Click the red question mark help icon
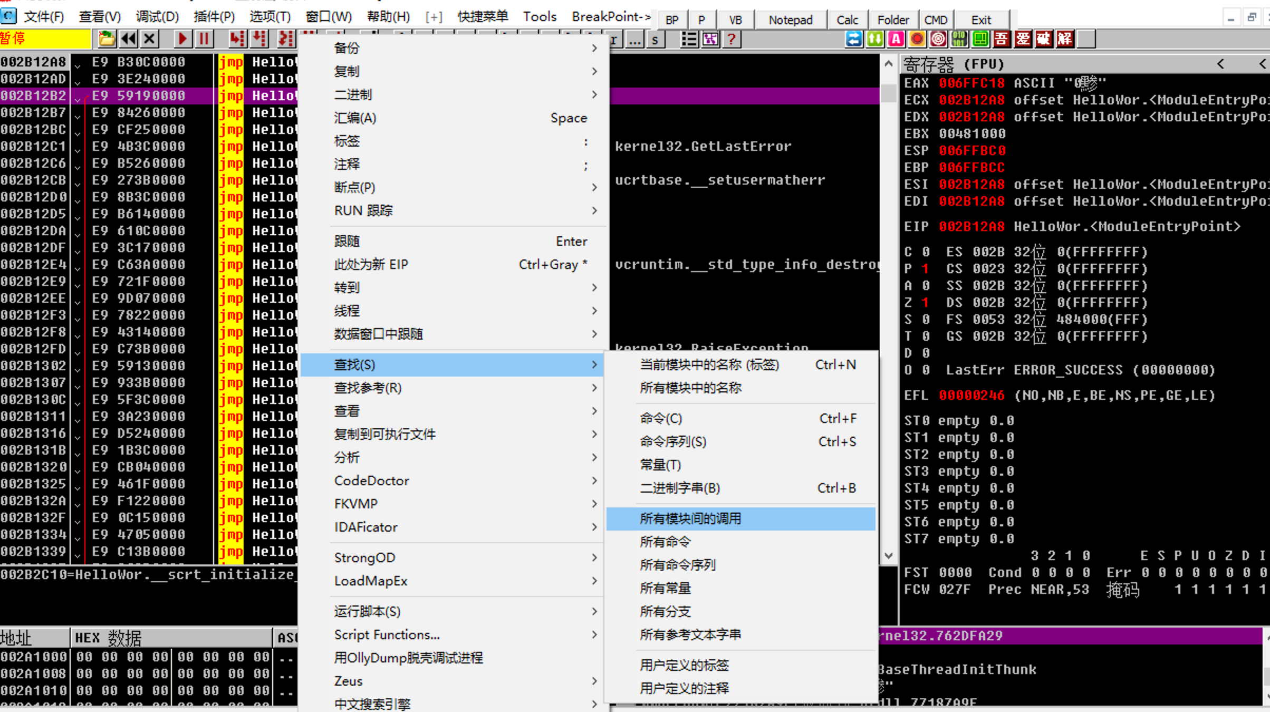The width and height of the screenshot is (1270, 712). coord(732,40)
